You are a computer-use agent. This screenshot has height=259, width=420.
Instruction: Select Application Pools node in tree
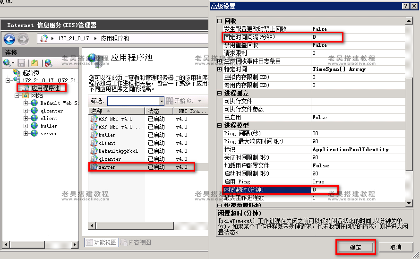(x=45, y=88)
